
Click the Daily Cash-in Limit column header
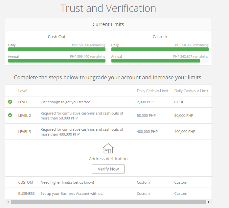(152, 91)
